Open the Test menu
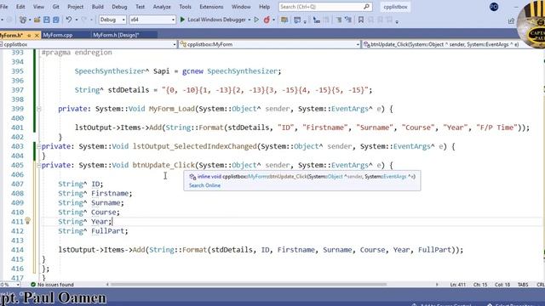545x306 pixels. tap(140, 7)
